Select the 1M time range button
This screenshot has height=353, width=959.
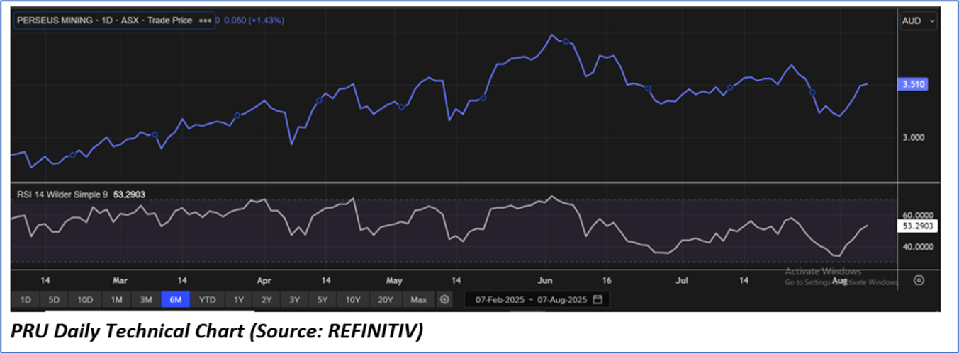[116, 300]
